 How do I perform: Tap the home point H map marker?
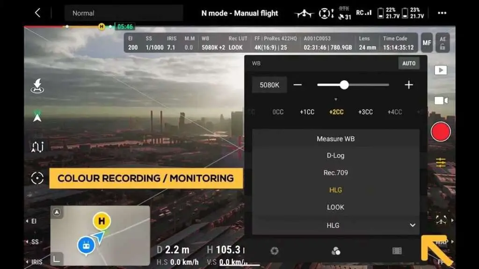pos(102,221)
